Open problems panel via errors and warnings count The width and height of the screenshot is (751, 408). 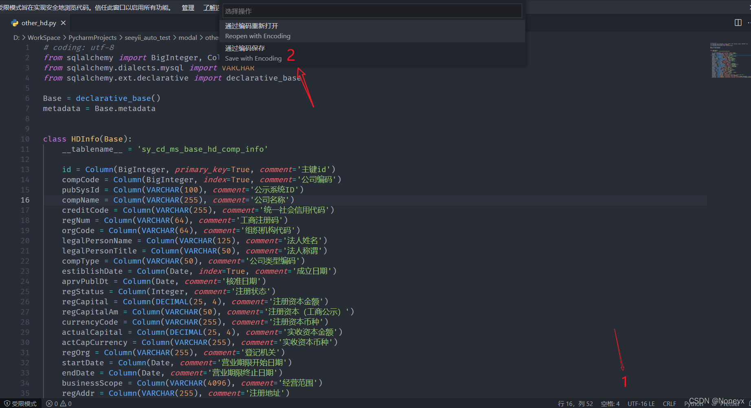point(59,404)
